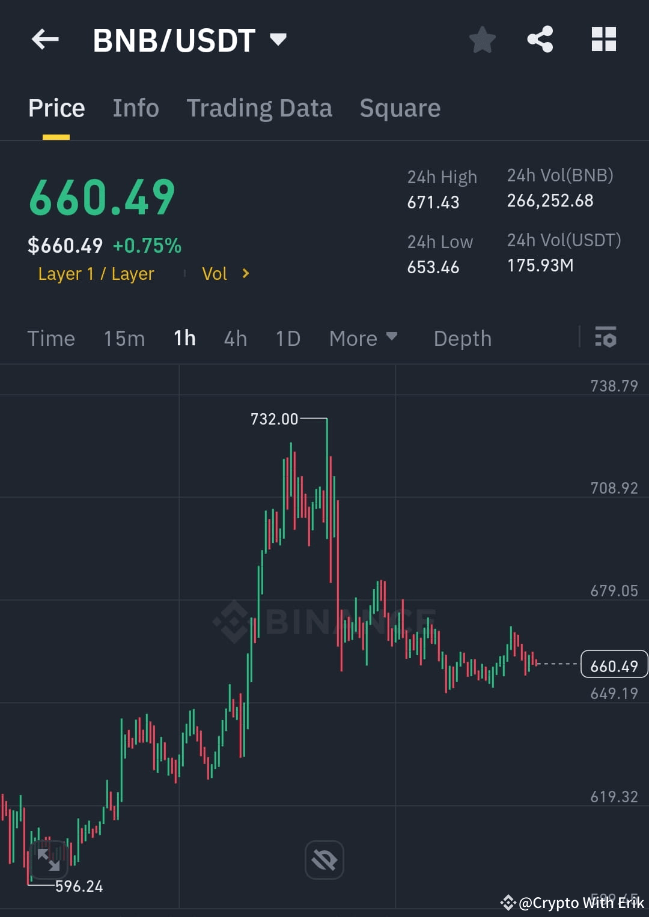
Task: Open chart settings via gear icon
Action: 606,338
